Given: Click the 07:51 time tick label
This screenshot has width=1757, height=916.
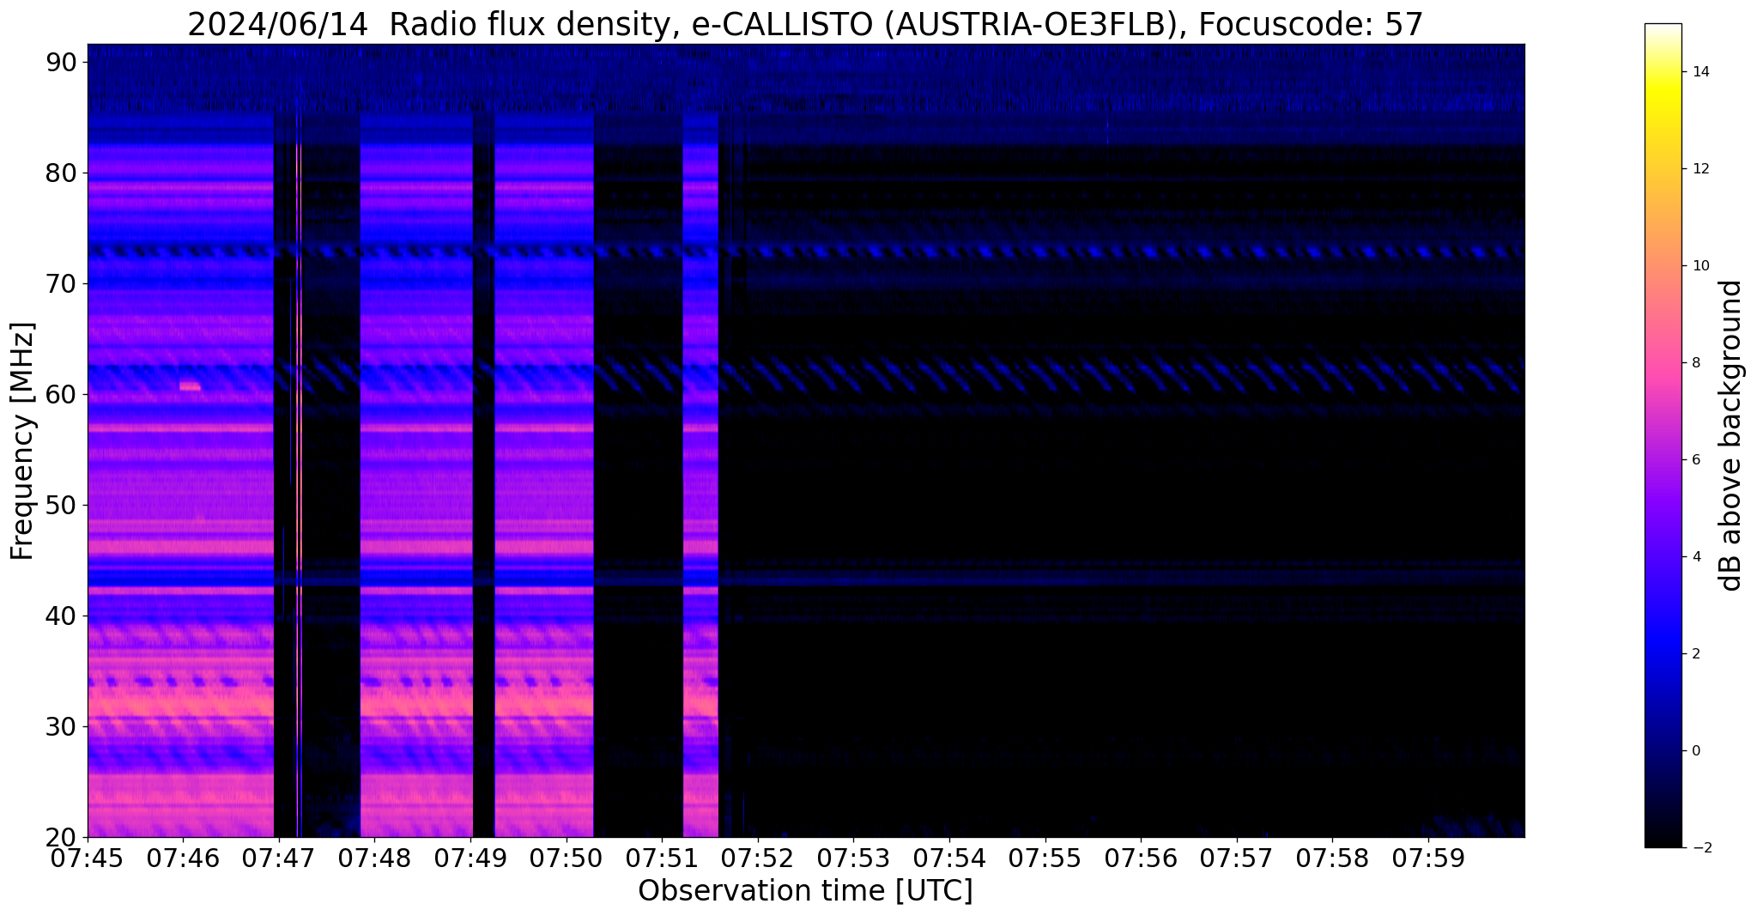Looking at the screenshot, I should [662, 858].
